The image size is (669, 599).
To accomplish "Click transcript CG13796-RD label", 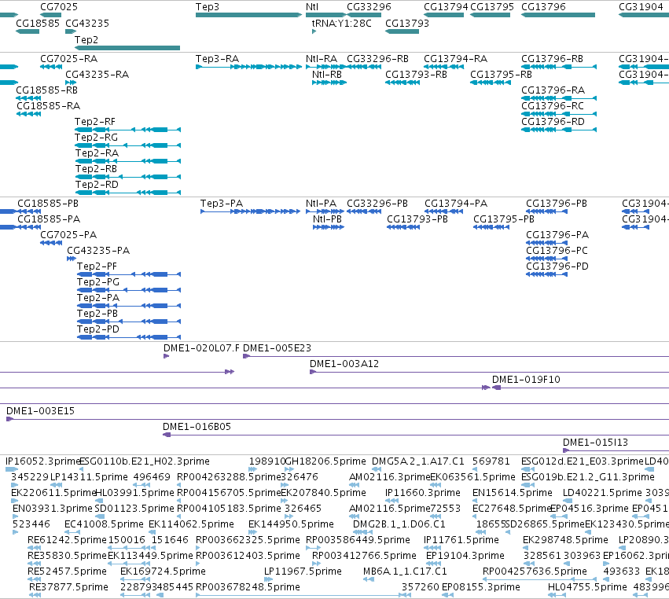I will click(x=553, y=122).
